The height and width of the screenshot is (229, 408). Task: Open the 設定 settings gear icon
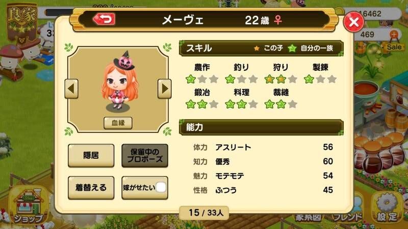[x=387, y=208]
